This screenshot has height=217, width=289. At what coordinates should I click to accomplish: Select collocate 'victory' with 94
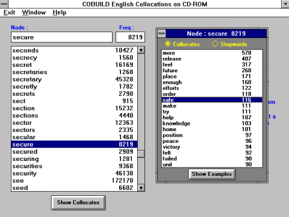tap(212, 147)
